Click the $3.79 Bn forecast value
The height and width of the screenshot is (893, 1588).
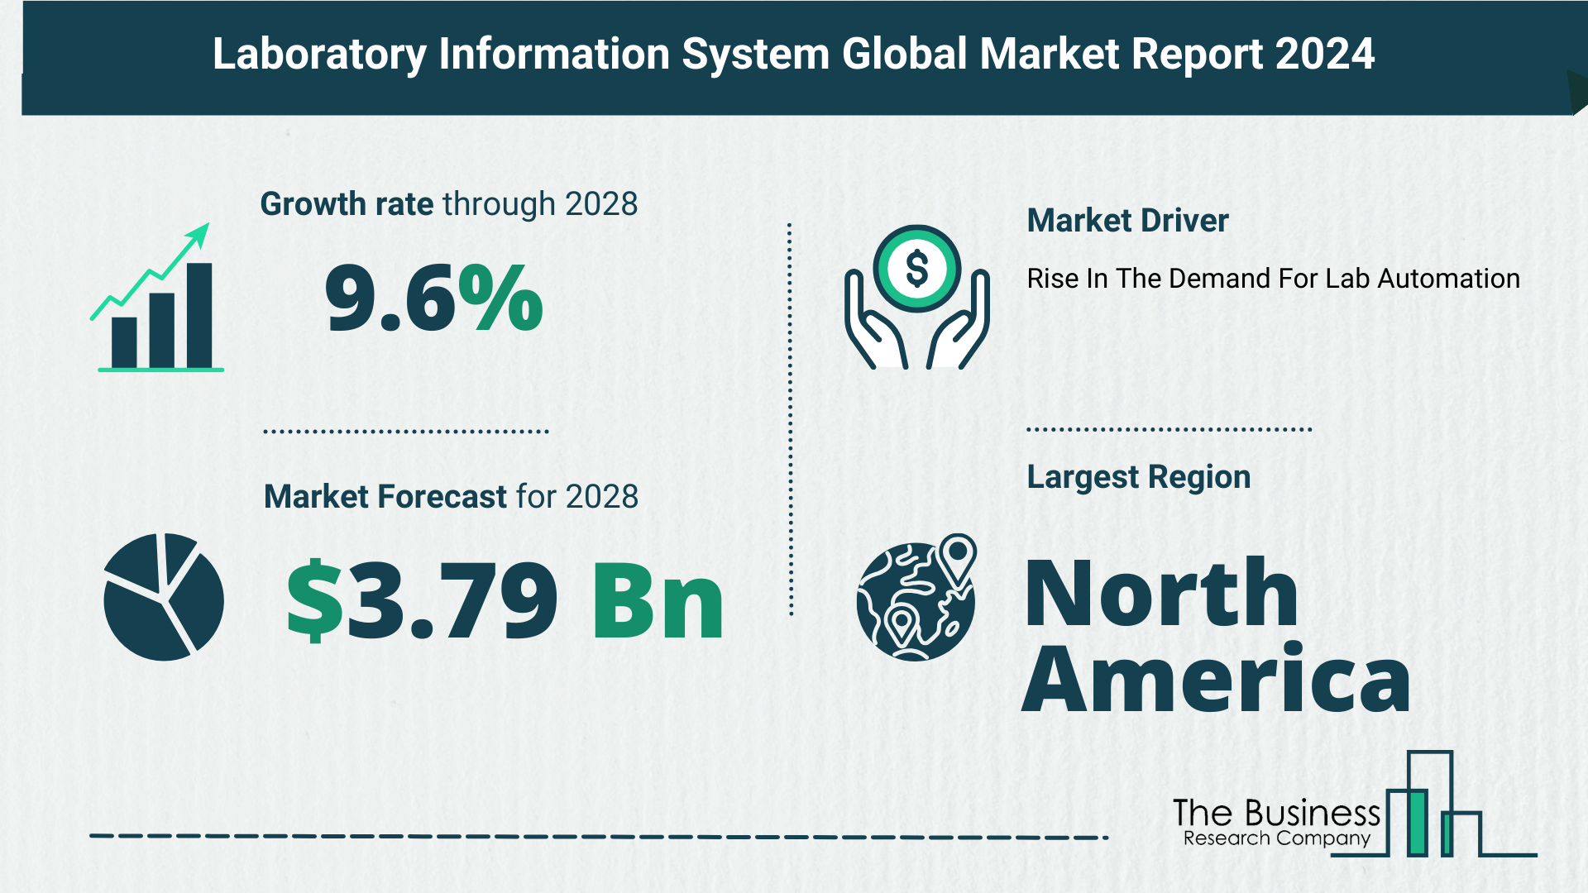(x=505, y=600)
